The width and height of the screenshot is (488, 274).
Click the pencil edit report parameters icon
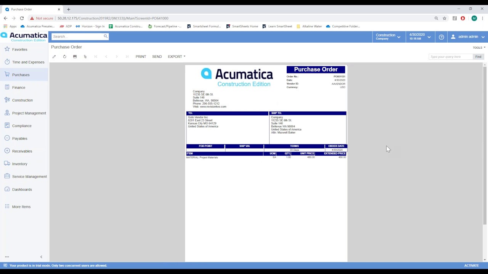(54, 57)
